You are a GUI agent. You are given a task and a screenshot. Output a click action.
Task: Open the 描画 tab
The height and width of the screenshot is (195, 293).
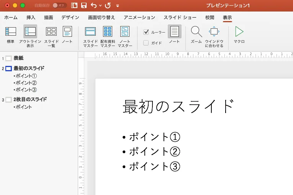(49, 18)
